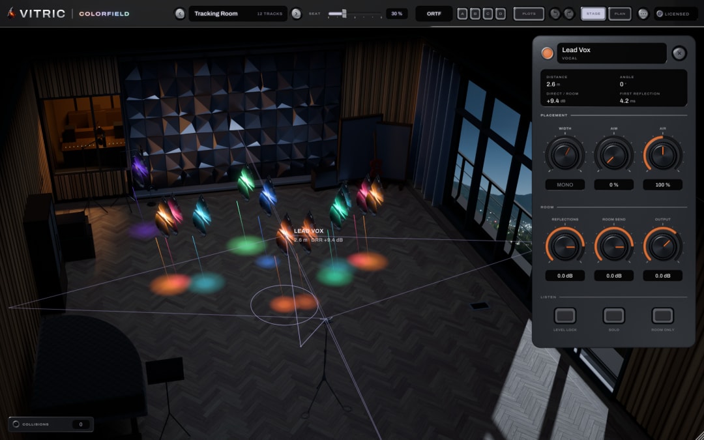The height and width of the screenshot is (440, 704).
Task: Click the Room Send knob
Action: pyautogui.click(x=614, y=246)
